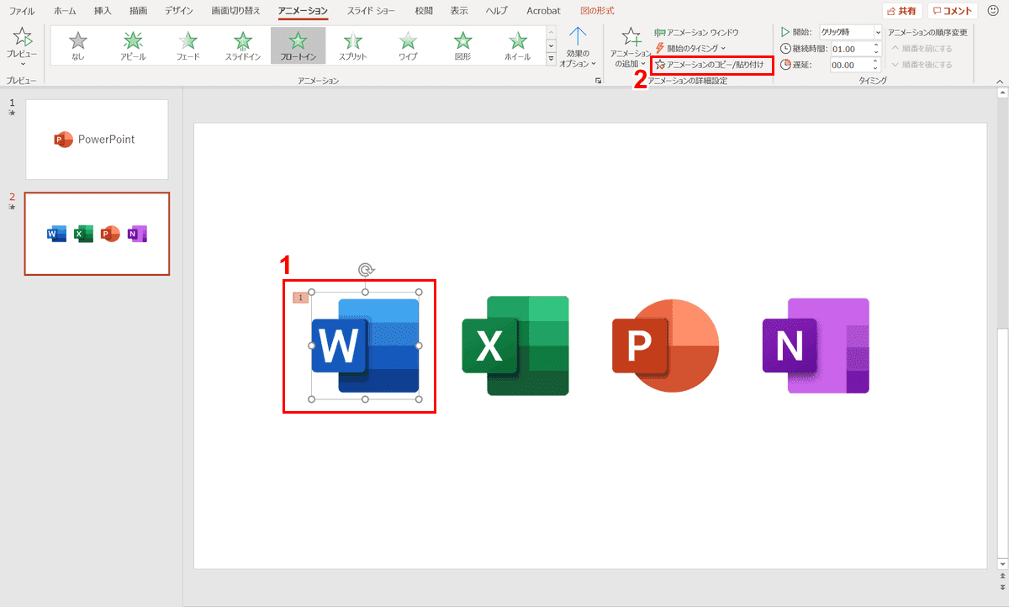1009x607 pixels.
Task: Click the rotation handle above Word image
Action: pos(365,269)
